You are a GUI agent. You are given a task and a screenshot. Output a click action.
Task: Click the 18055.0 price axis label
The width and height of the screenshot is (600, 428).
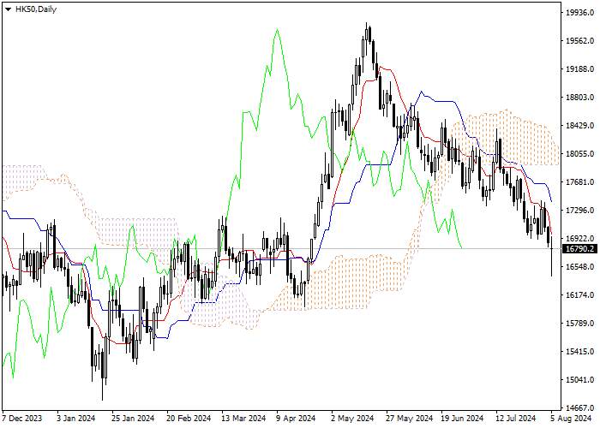click(579, 154)
